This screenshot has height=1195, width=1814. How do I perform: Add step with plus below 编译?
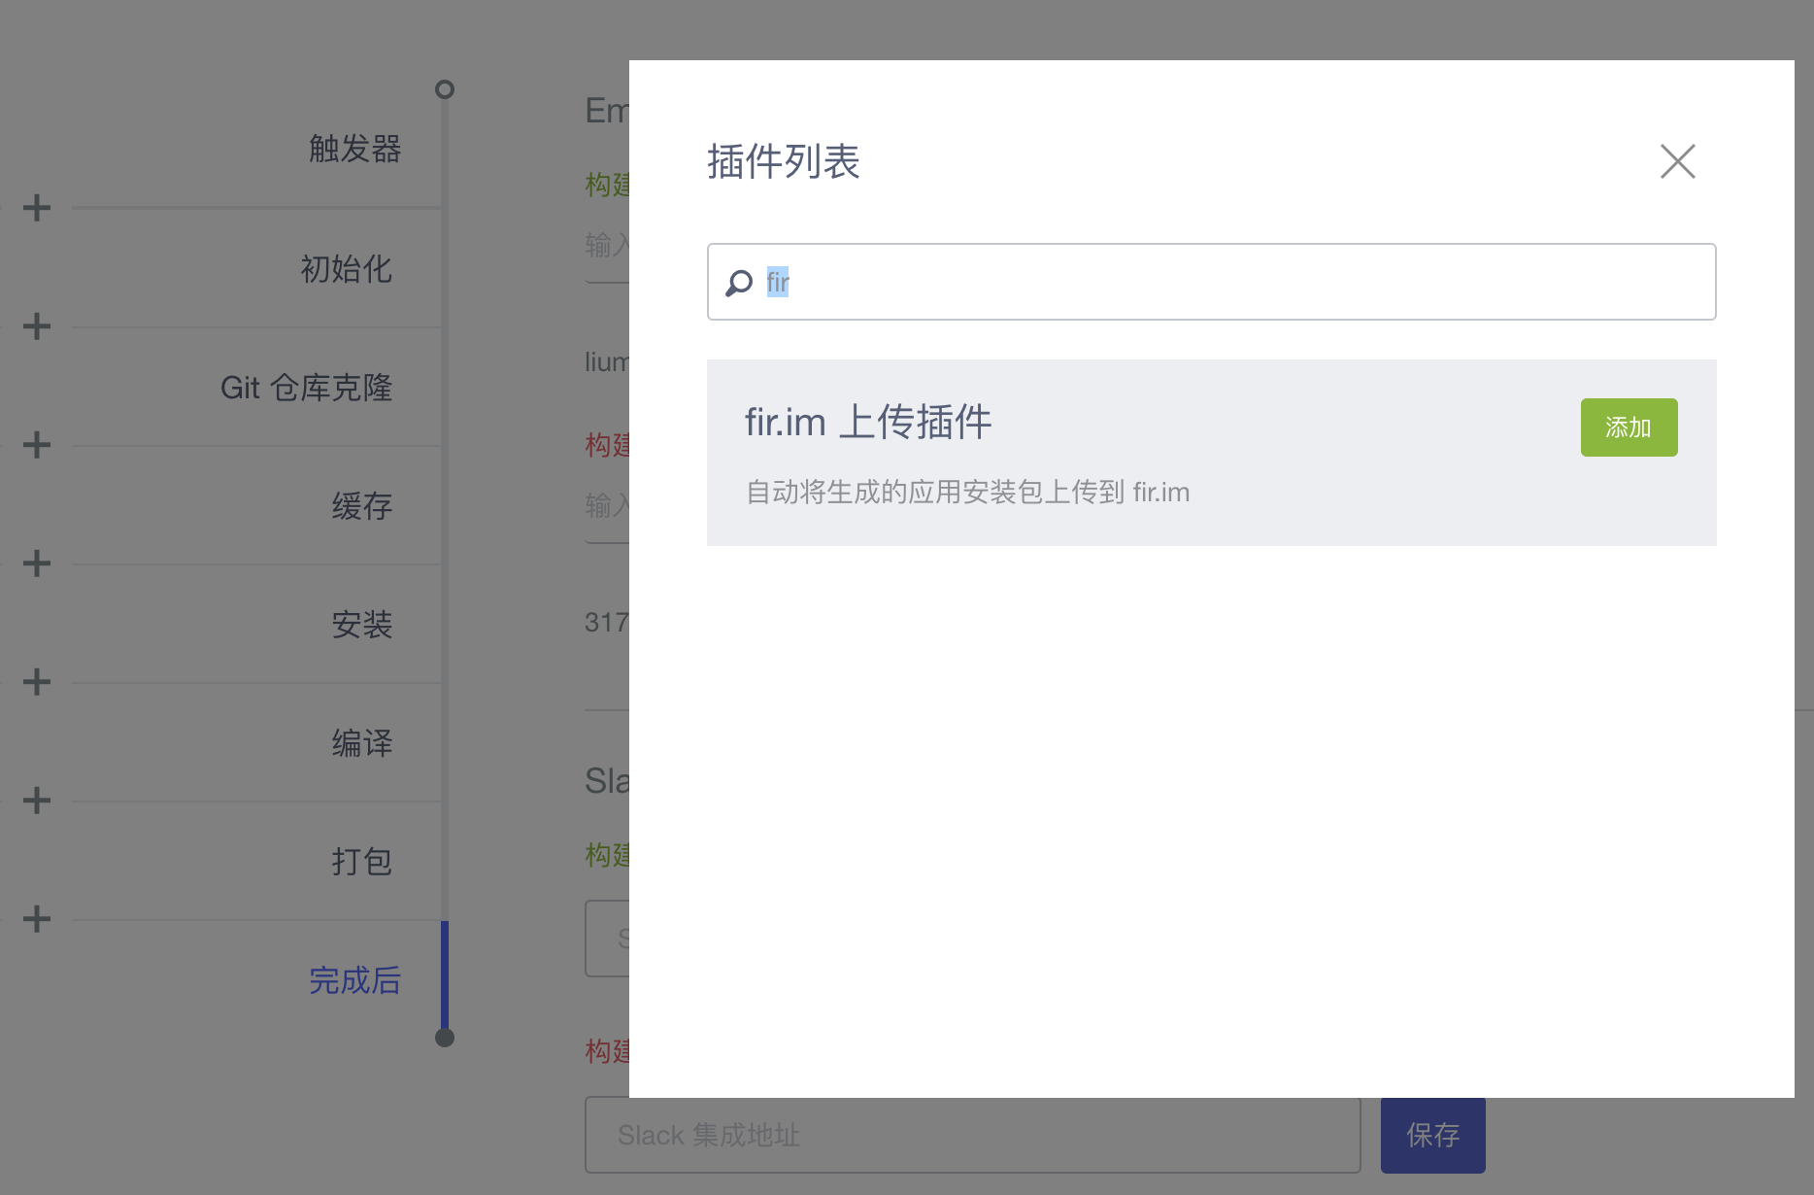[x=37, y=800]
